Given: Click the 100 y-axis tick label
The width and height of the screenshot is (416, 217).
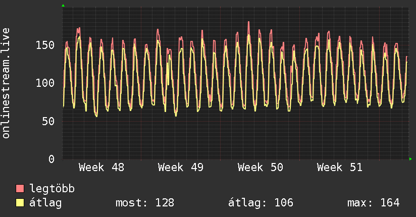Looking at the screenshot, I should point(45,83).
